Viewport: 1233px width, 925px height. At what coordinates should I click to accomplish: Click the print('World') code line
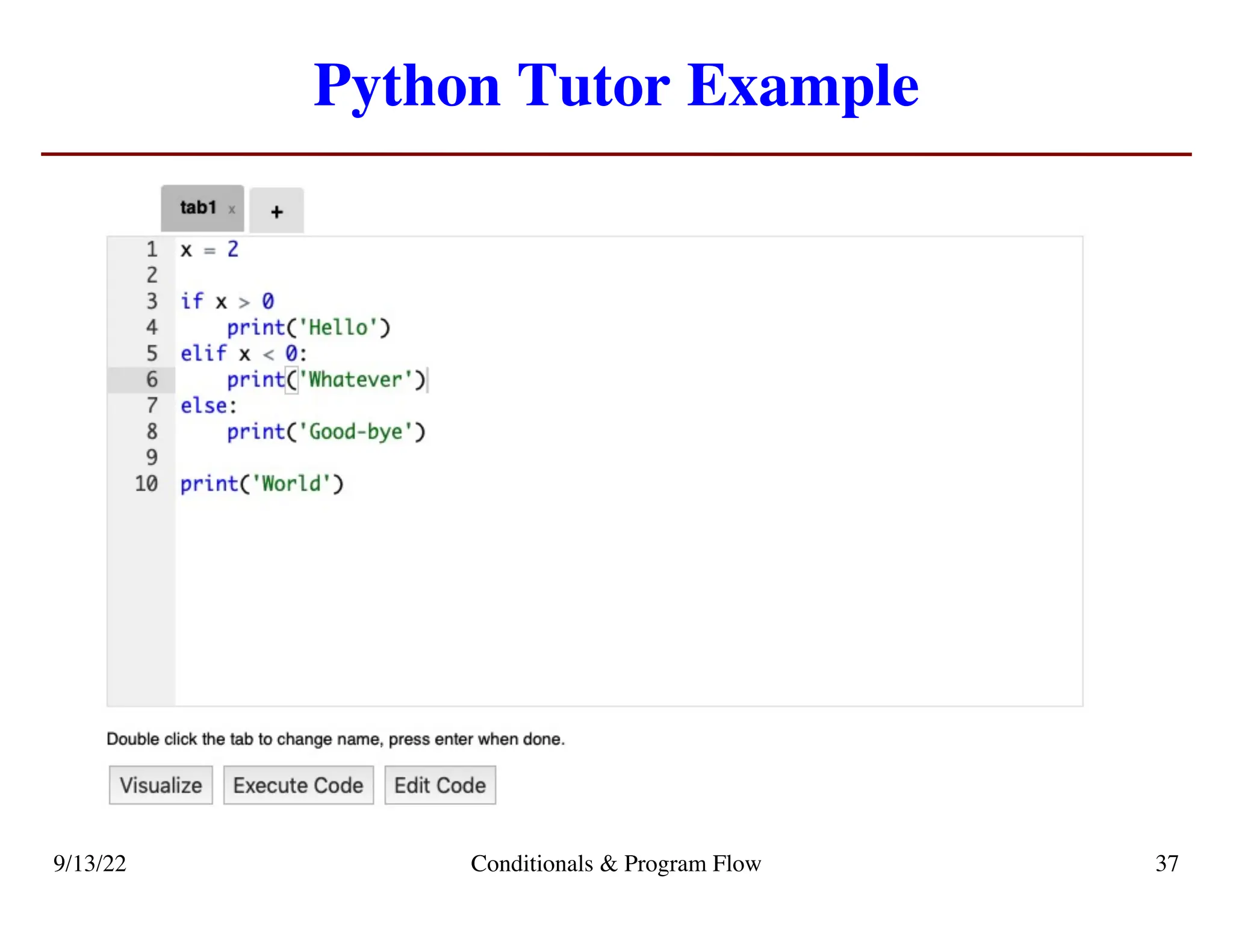[x=262, y=484]
